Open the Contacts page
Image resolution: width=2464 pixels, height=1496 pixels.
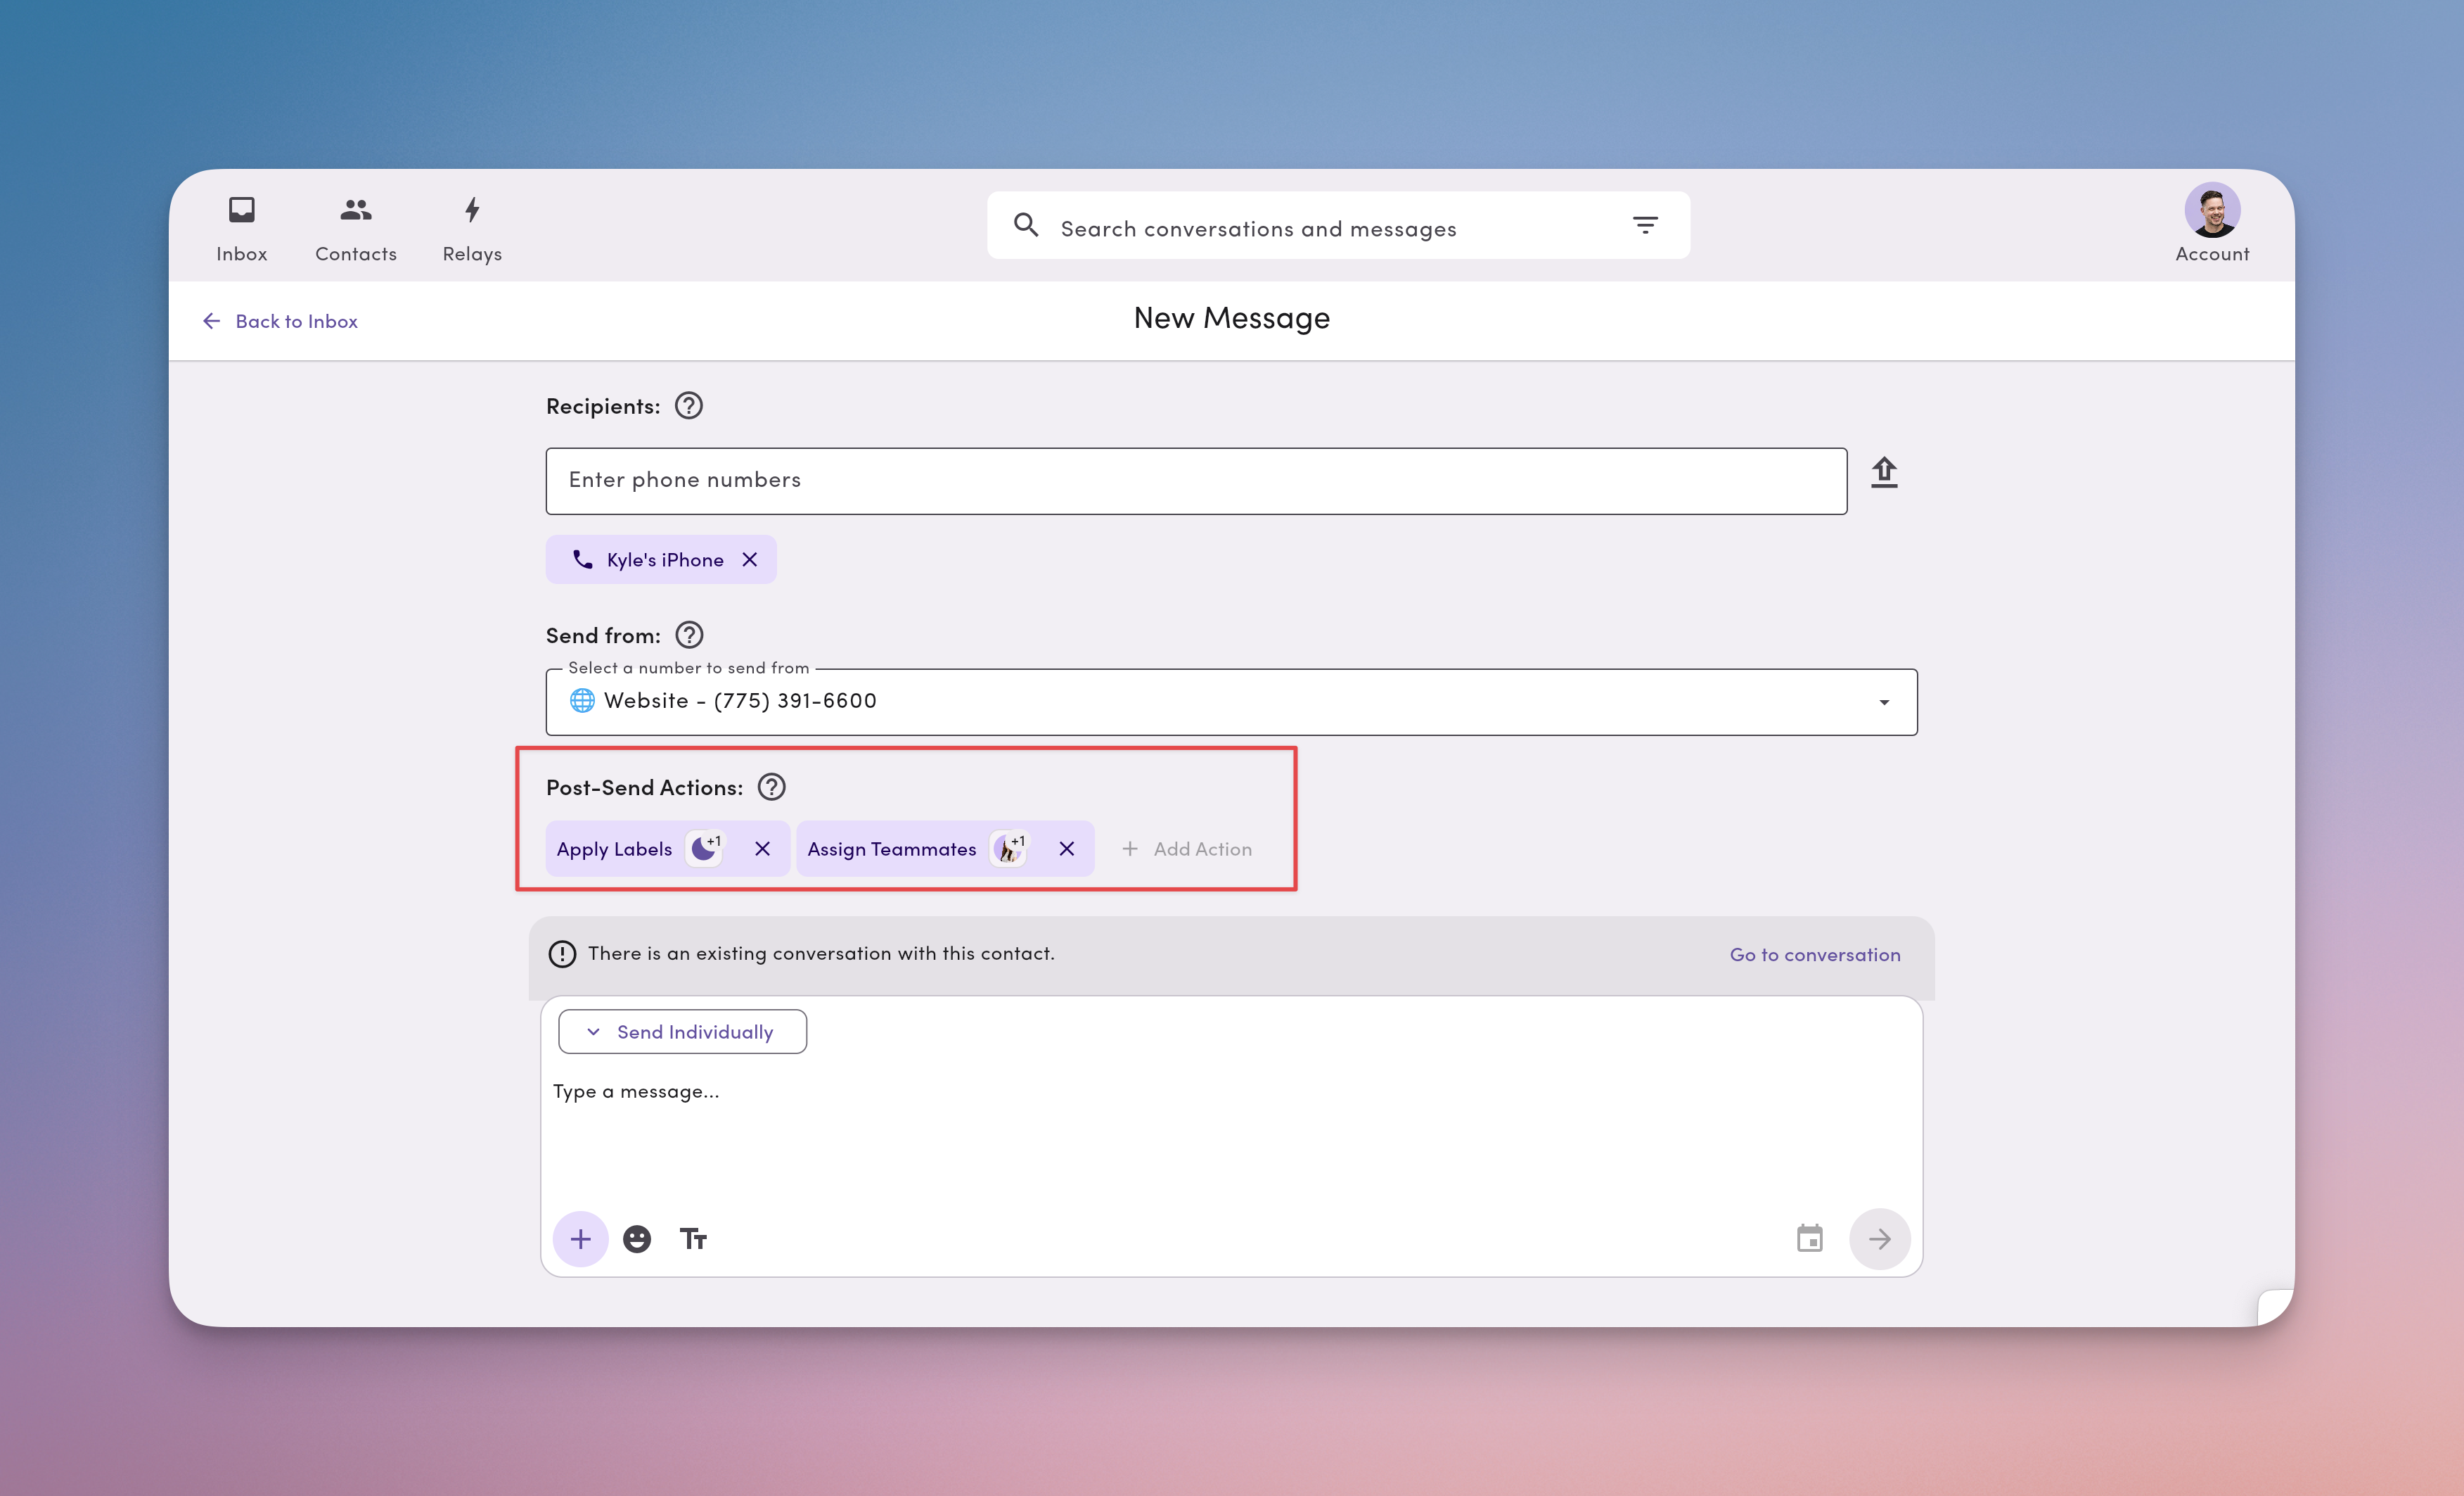[x=355, y=226]
